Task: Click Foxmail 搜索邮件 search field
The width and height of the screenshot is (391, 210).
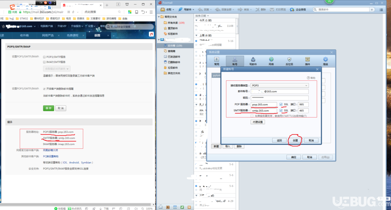Action: (341, 10)
